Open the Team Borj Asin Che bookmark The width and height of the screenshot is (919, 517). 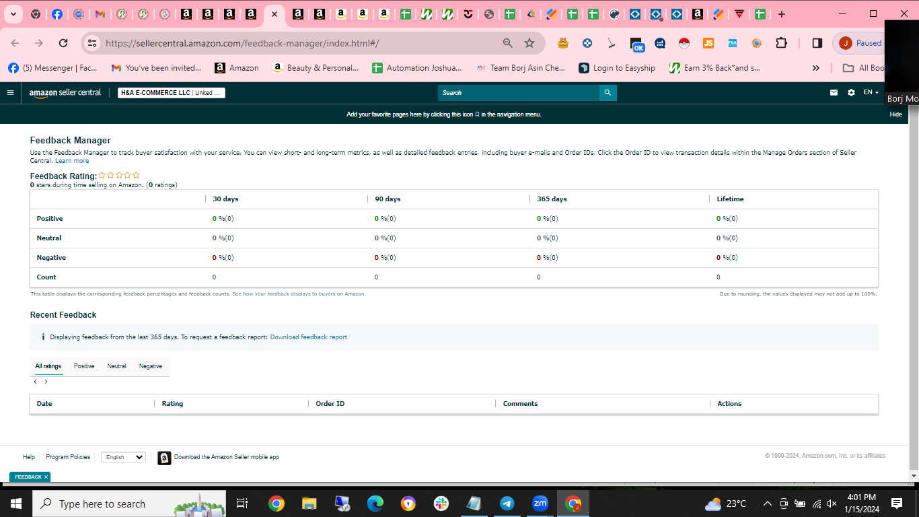coord(521,68)
